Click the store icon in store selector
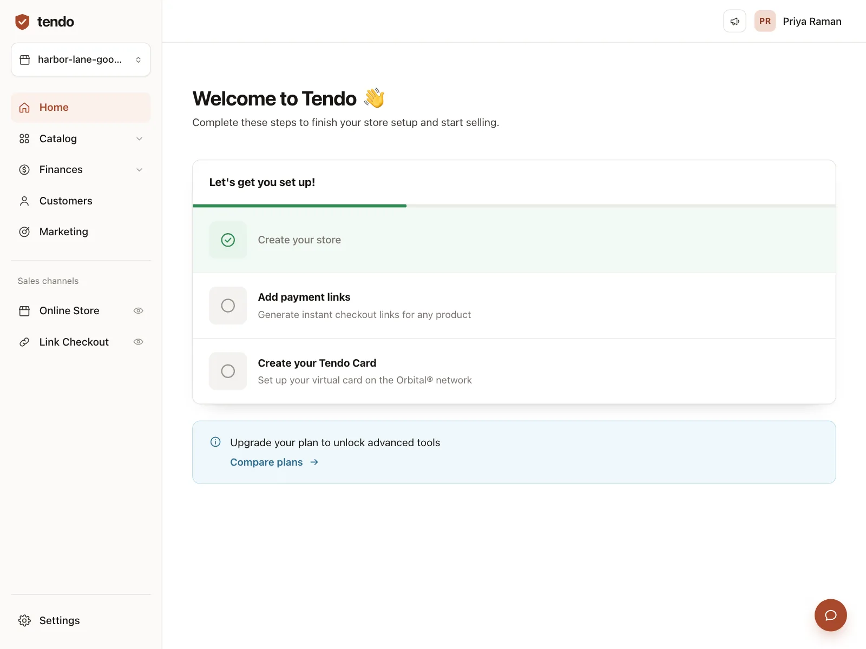The height and width of the screenshot is (649, 866). click(25, 59)
